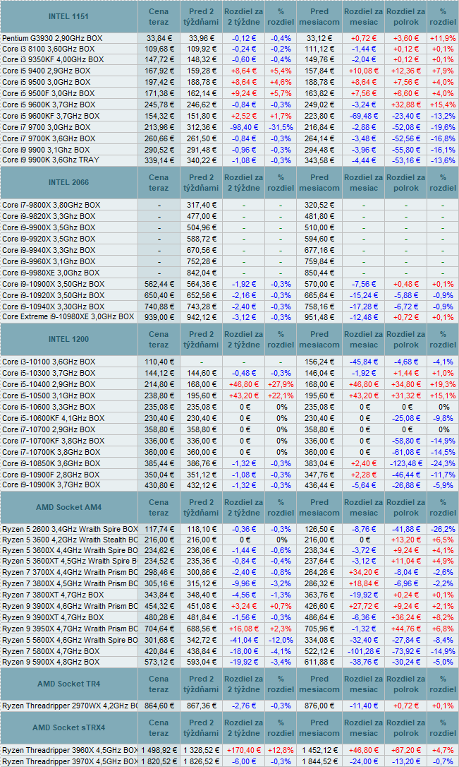Click current price 939,00 € of i9-10980XE
The height and width of the screenshot is (767, 459).
coord(159,317)
